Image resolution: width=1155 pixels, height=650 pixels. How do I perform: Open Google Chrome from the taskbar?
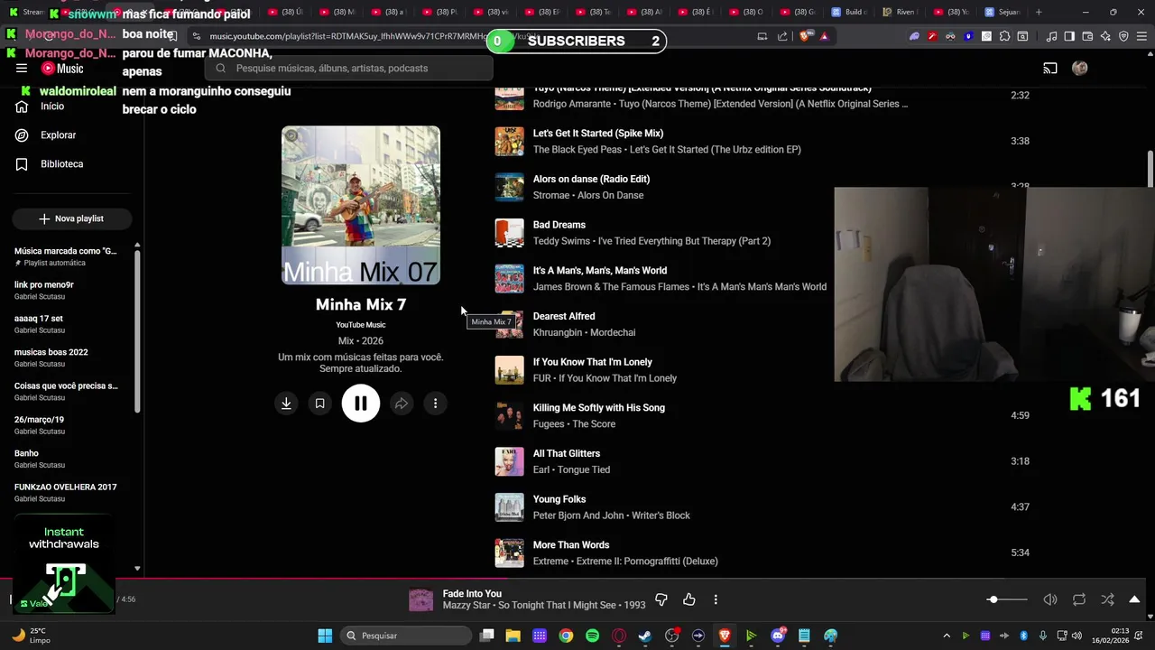566,636
